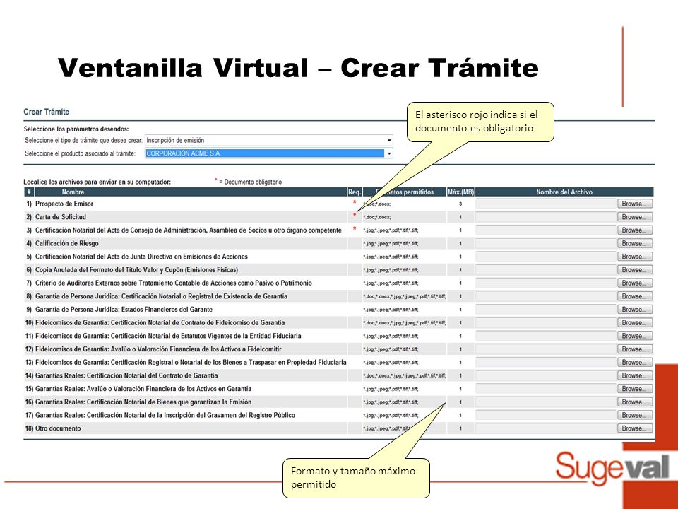Viewport: 678px width, 509px height.
Task: Click the formats cell of Carta de Solicitud
Action: point(404,217)
